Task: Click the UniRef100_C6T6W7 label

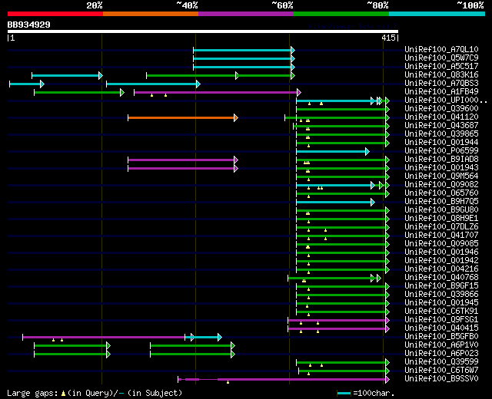Action: pyautogui.click(x=441, y=371)
